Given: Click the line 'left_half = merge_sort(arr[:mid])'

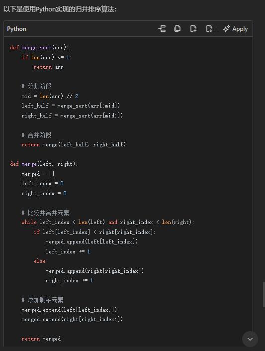Looking at the screenshot, I should 71,106.
